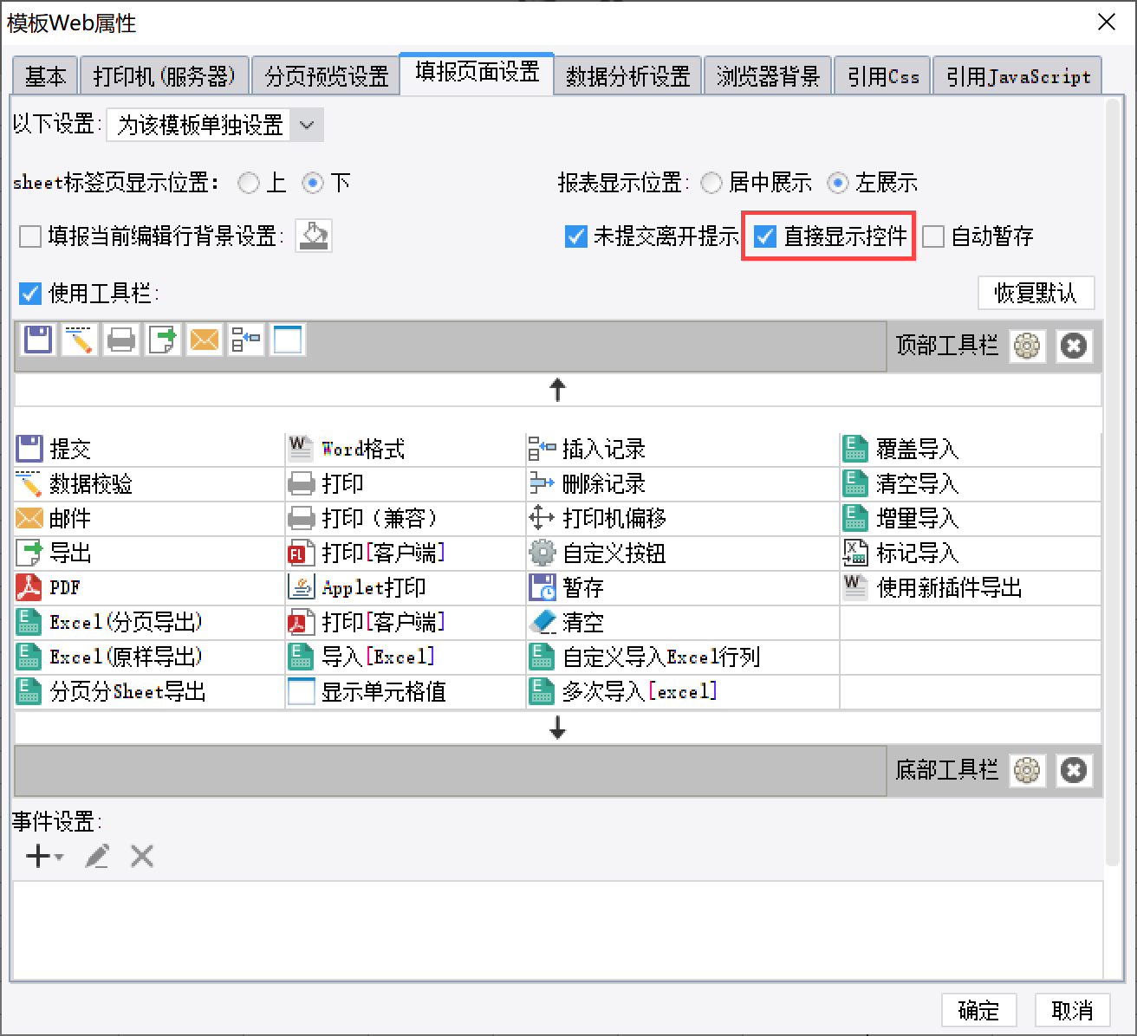Set sheet tab position to 上
The width and height of the screenshot is (1137, 1036).
[x=249, y=183]
